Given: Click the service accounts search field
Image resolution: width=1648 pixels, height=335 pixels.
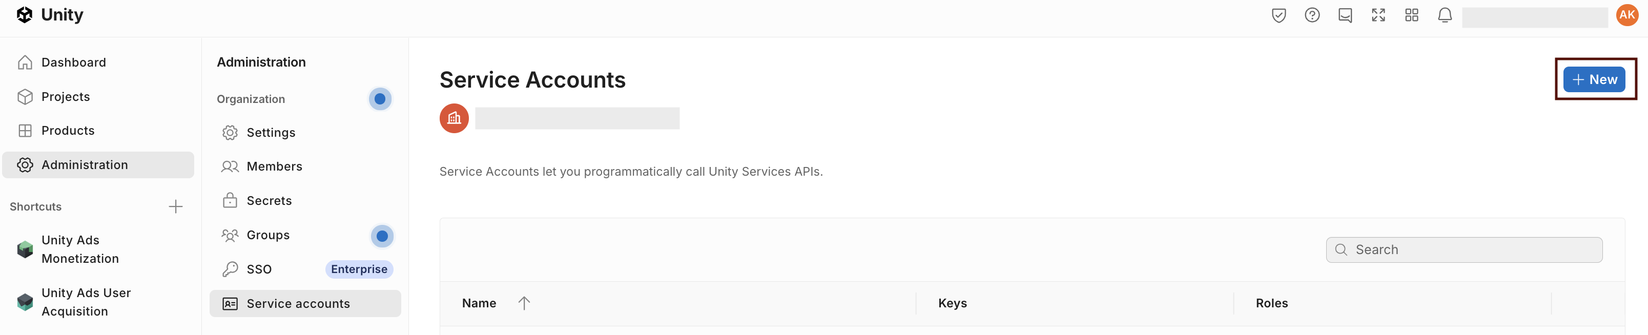Looking at the screenshot, I should click(1464, 249).
